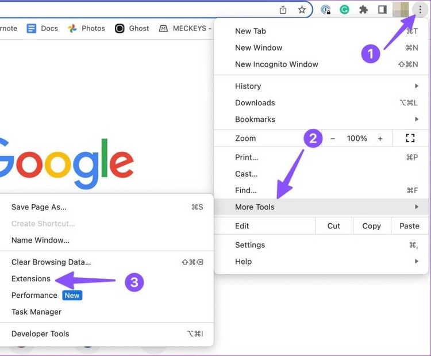Open the Docs bookmark
This screenshot has width=431, height=356.
43,28
